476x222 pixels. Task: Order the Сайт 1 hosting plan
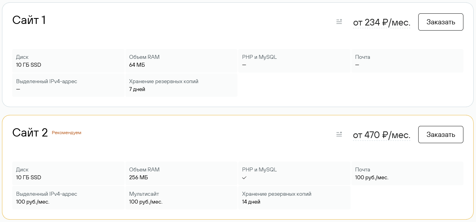441,22
